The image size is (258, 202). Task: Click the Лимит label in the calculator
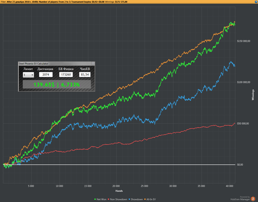click(28, 69)
